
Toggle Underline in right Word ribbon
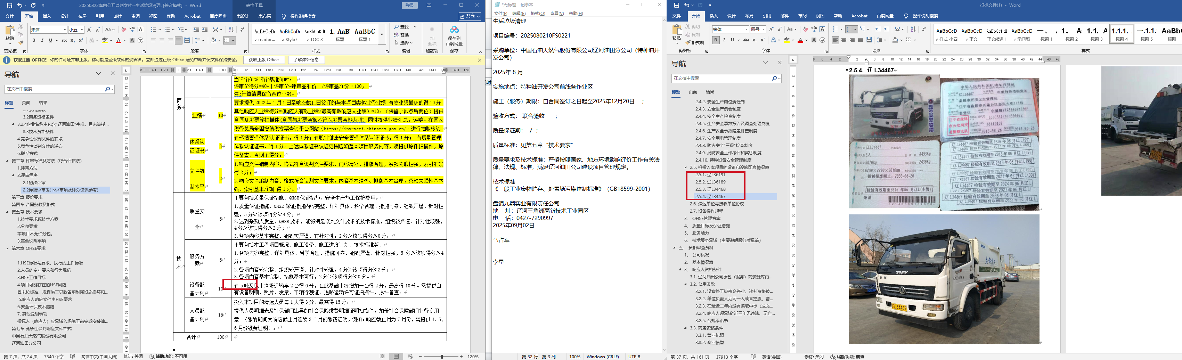click(x=732, y=40)
